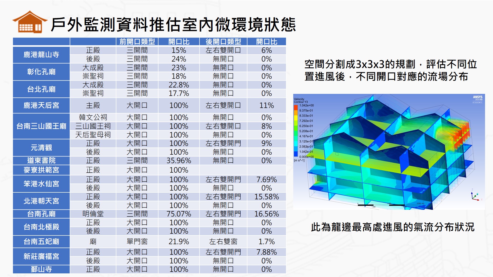Image resolution: width=493 pixels, height=277 pixels.
Task: Select the 35.96% cell for 道東書院
Action: pos(179,161)
